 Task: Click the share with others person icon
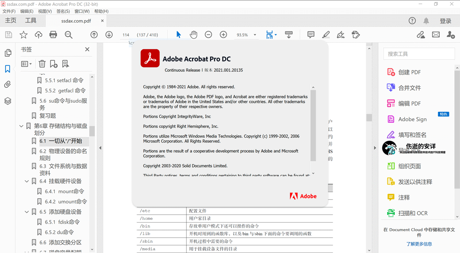[x=451, y=34]
